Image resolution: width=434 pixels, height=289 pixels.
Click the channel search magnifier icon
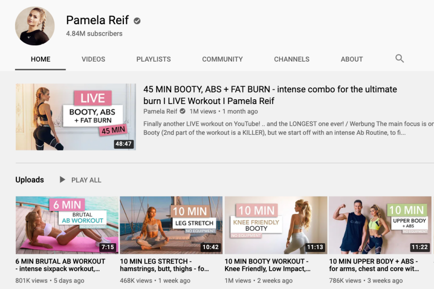pyautogui.click(x=399, y=59)
